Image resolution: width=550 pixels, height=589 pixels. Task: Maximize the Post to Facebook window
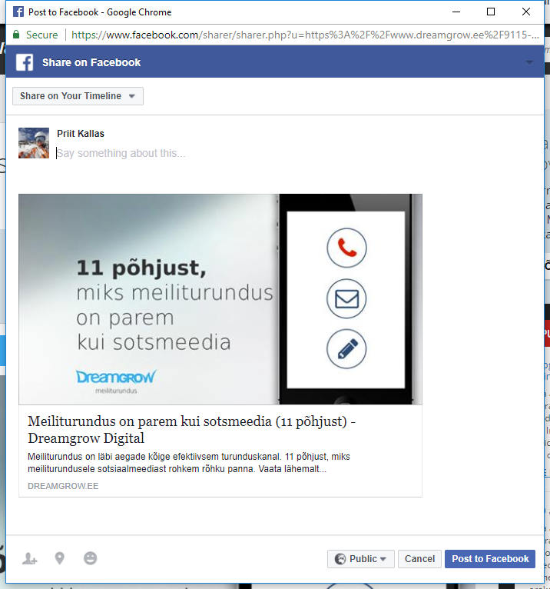tap(491, 12)
